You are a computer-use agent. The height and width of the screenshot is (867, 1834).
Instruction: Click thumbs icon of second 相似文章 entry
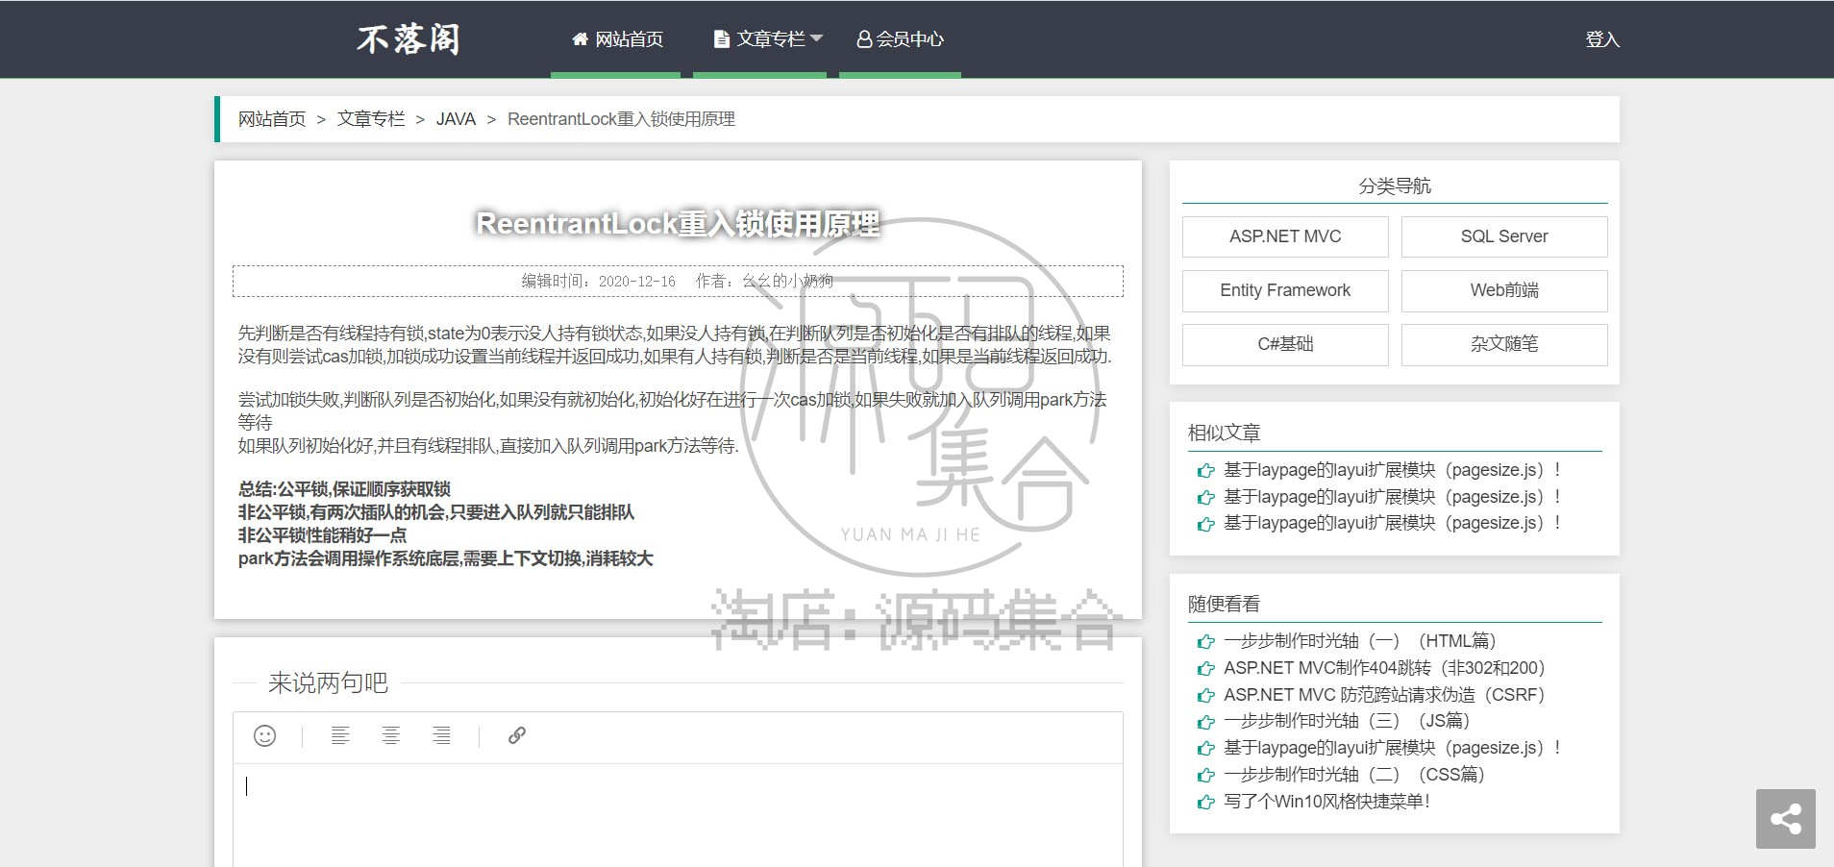[1205, 497]
